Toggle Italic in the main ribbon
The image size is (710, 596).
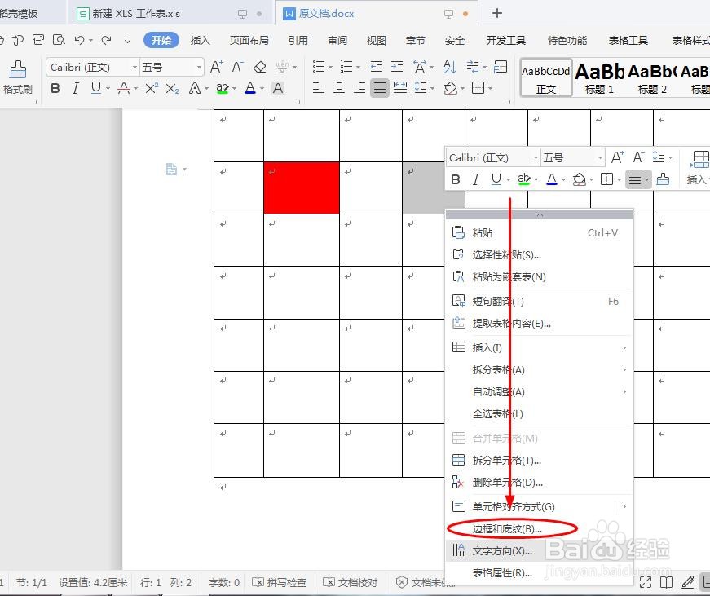pyautogui.click(x=76, y=88)
